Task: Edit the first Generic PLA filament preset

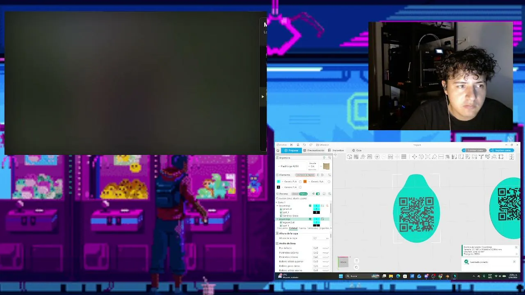Action: (300, 182)
